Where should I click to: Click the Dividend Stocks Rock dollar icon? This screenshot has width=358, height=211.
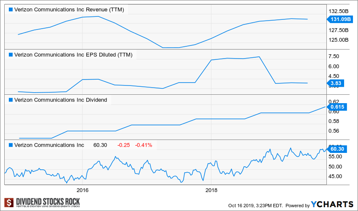pyautogui.click(x=9, y=203)
